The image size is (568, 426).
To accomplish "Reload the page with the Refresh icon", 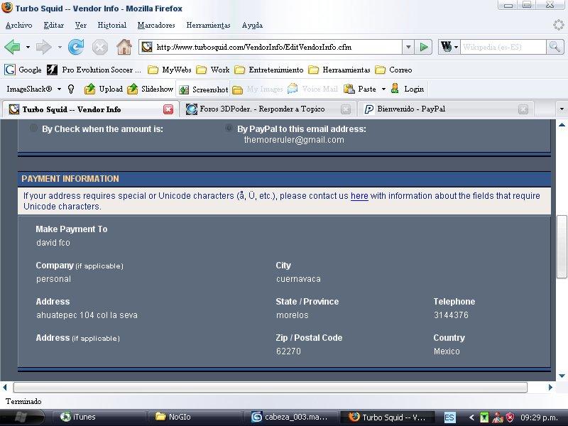I will (x=76, y=47).
